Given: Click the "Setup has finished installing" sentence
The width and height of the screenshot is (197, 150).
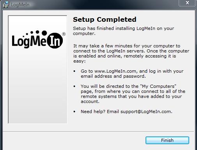Looking at the screenshot, I should [123, 31].
